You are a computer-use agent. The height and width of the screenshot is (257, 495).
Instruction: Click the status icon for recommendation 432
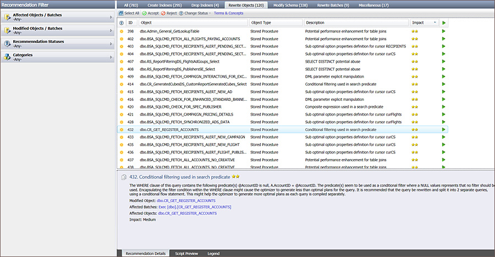click(x=122, y=129)
